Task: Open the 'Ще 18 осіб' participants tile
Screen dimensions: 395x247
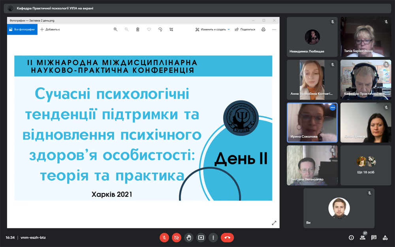Action: tap(366, 165)
